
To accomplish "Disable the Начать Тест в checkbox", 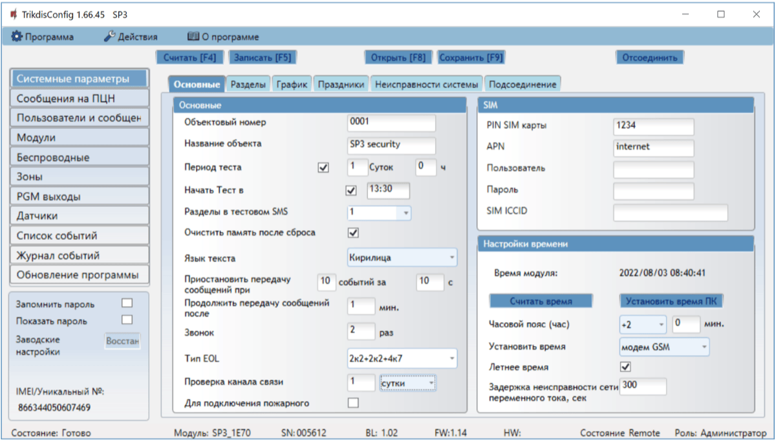I will pyautogui.click(x=352, y=191).
